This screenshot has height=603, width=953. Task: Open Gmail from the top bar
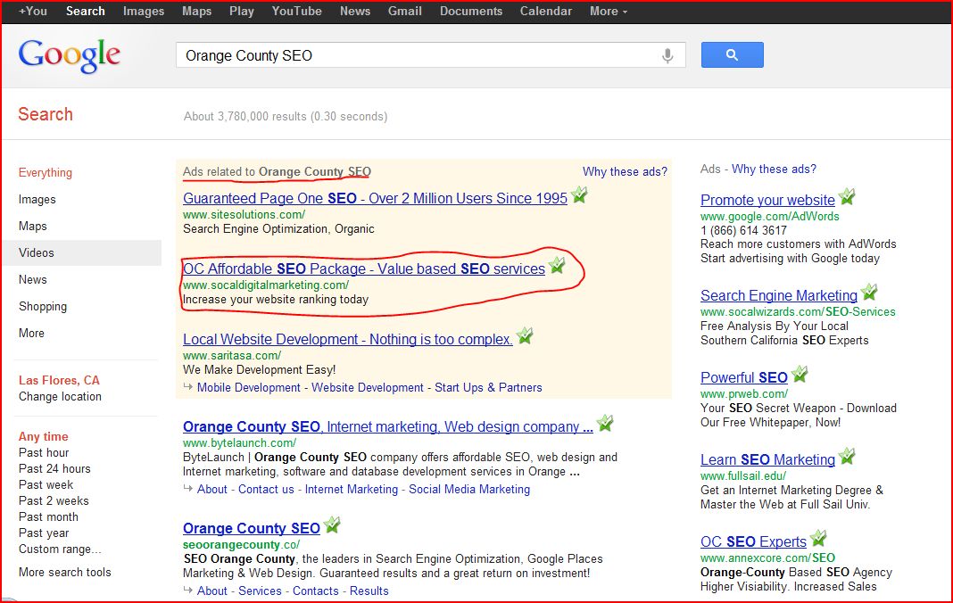[x=405, y=11]
